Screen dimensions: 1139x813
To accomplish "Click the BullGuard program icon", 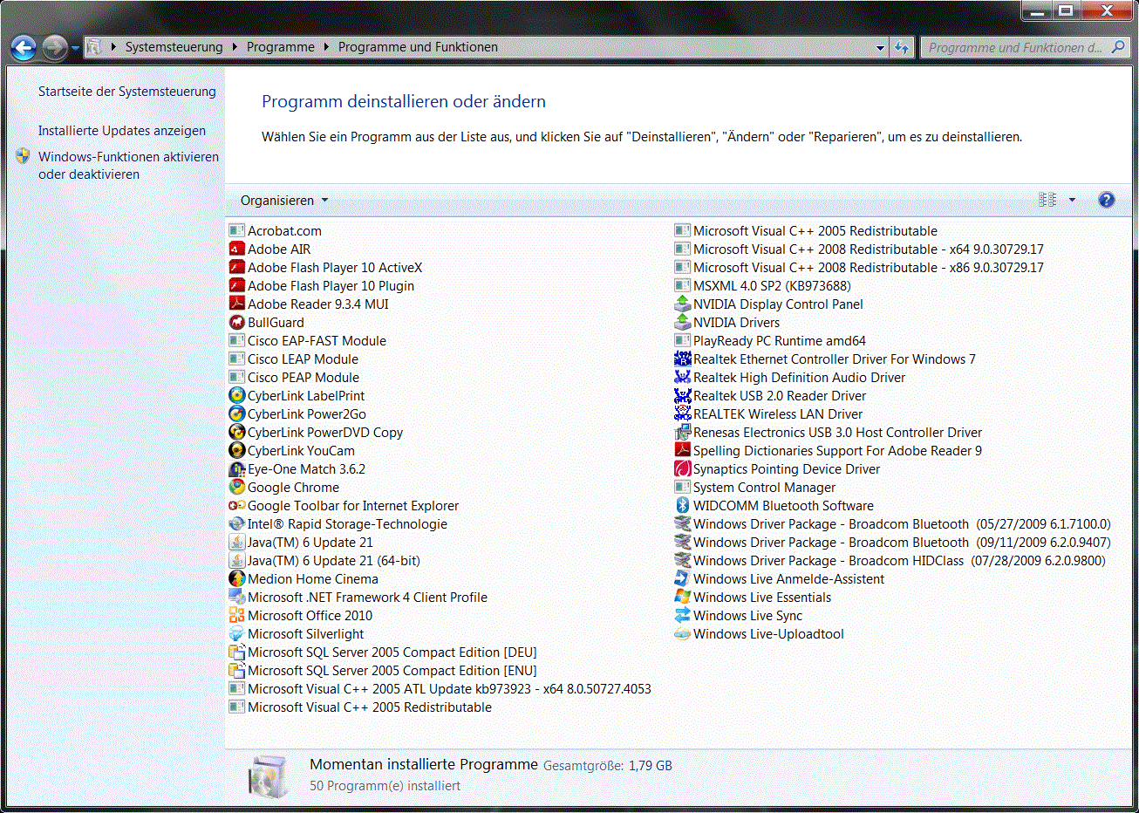I will click(236, 322).
